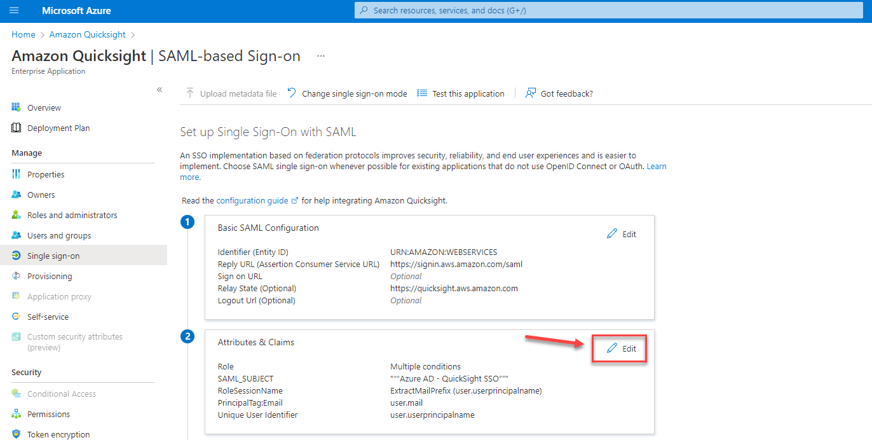This screenshot has height=440, width=872.
Task: Click the Upload metadata file arrow icon
Action: 190,93
